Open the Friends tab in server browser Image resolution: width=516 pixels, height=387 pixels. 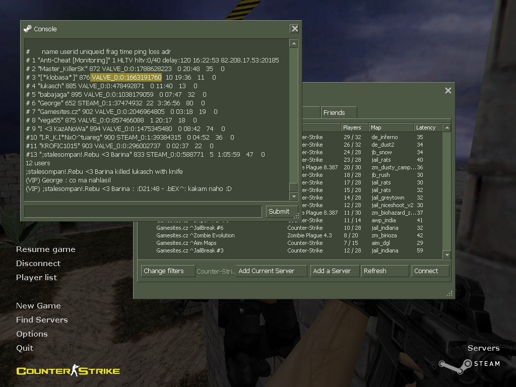pyautogui.click(x=339, y=112)
